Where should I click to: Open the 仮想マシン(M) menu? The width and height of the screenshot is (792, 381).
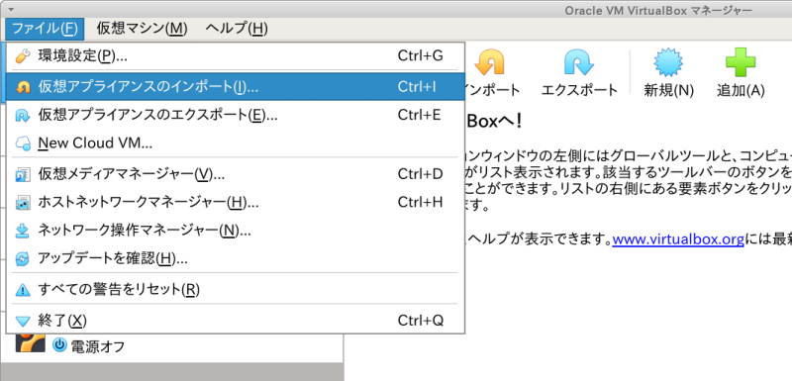point(142,29)
